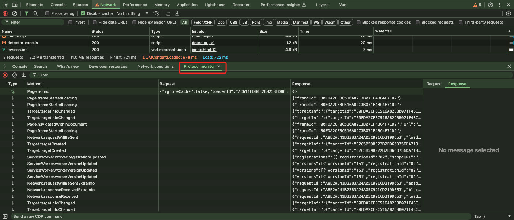Switch to the Elements panel tab
This screenshot has width=514, height=220.
click(x=35, y=5)
